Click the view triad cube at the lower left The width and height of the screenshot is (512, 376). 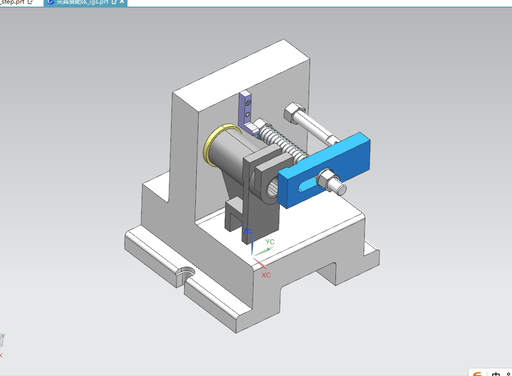click(x=2, y=342)
